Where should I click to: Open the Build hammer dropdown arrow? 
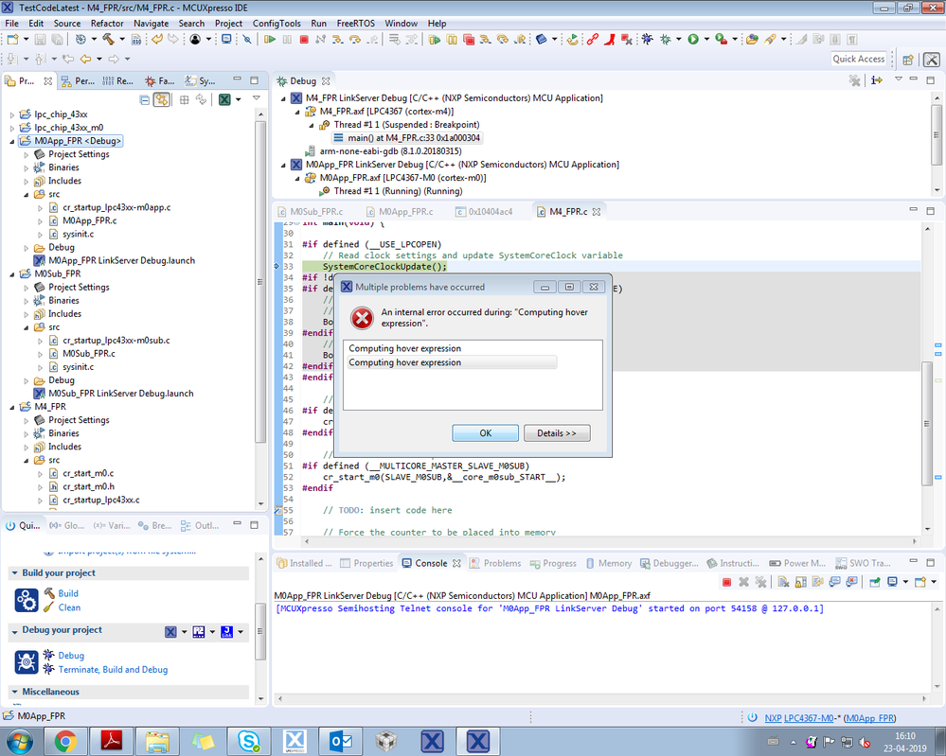[122, 39]
